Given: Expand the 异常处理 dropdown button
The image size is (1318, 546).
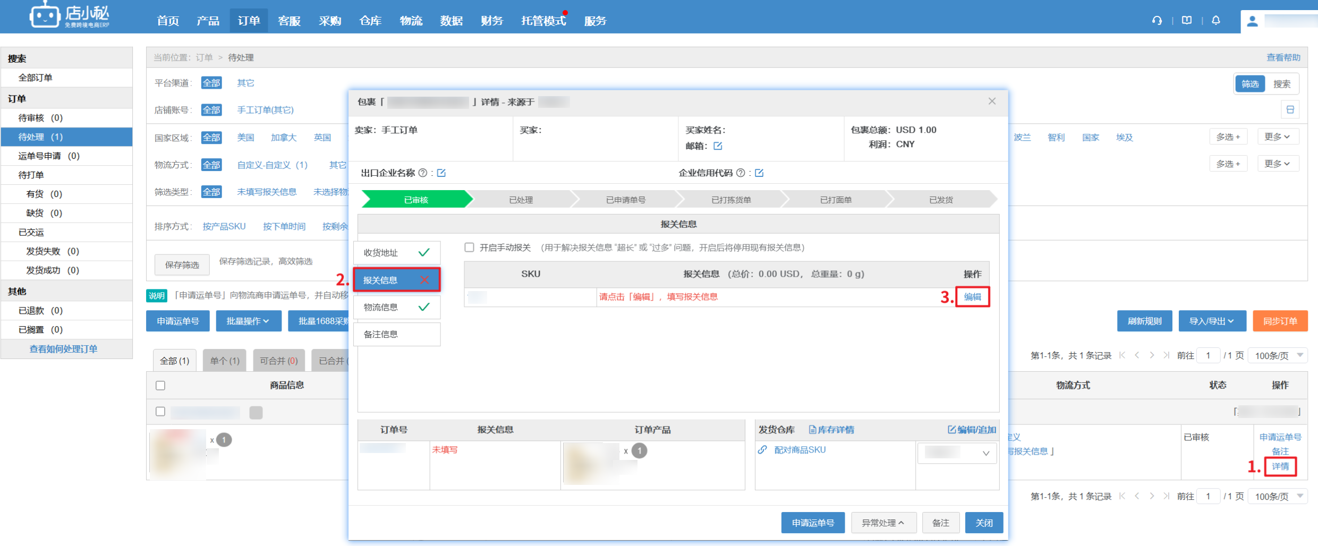Looking at the screenshot, I should point(882,523).
